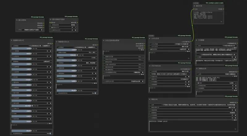
Task: Click the 艺术字体提示词 output port on node #17
Action: pyautogui.click(x=191, y=69)
